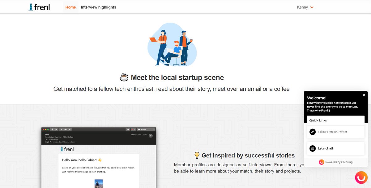
Task: Click the coffee cup emoji in heading
Action: [x=124, y=77]
